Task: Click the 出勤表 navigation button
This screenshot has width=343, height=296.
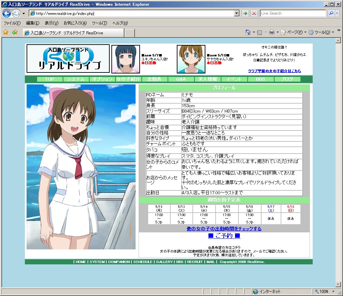Action: (154, 79)
